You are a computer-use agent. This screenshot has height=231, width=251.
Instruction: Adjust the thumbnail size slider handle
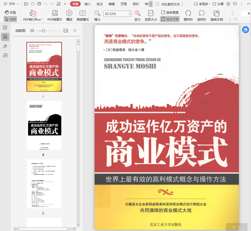[43, 31]
